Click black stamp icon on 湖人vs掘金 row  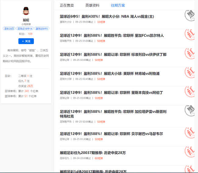point(189,16)
